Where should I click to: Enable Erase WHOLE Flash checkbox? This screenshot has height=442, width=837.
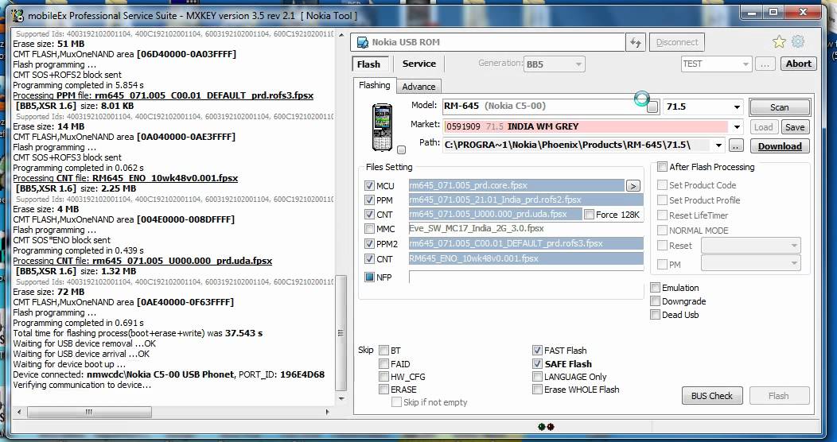537,390
